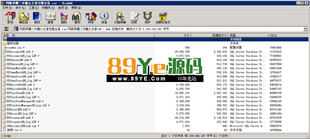Viewport: 310px width, 139px height.
Task: Click the 解压到 (Extract To) toolbar icon
Action: 24,18
